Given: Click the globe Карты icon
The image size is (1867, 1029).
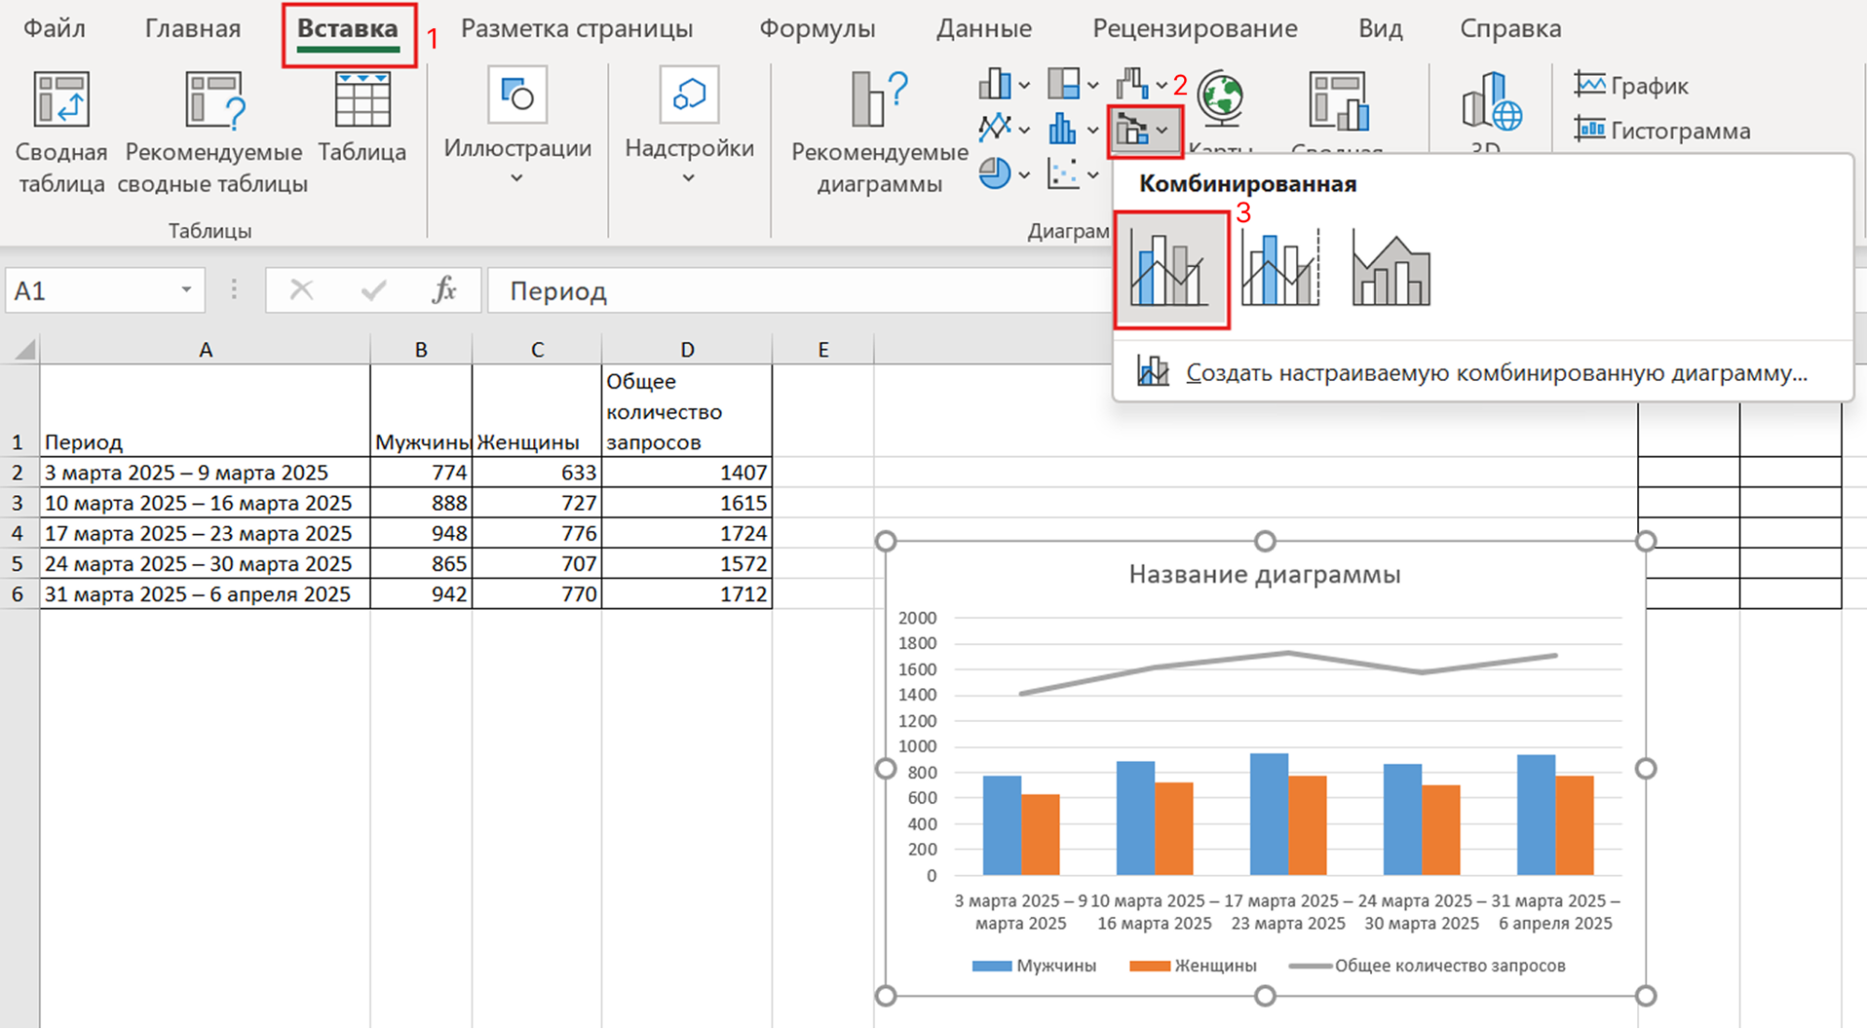Looking at the screenshot, I should 1221,99.
